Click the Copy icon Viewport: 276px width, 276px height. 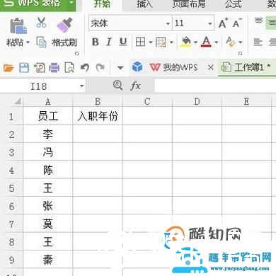pyautogui.click(x=42, y=42)
